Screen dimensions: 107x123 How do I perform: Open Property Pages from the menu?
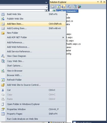coord(33,114)
